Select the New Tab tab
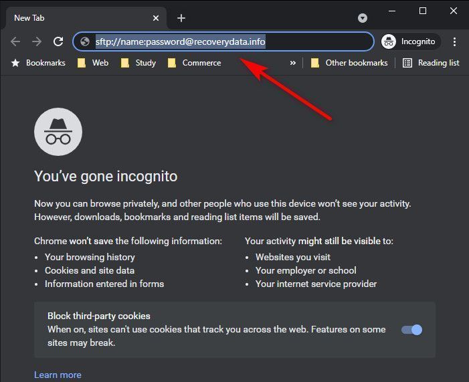The width and height of the screenshot is (469, 382). click(86, 18)
